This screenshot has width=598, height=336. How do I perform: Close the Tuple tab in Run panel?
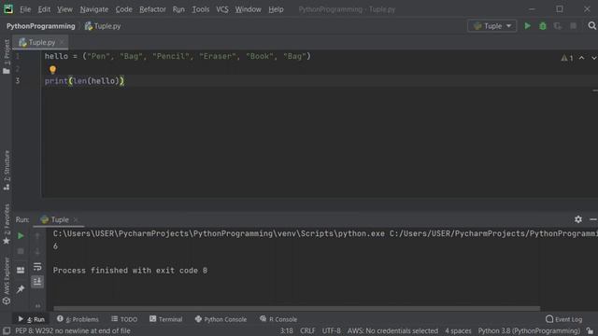click(76, 220)
